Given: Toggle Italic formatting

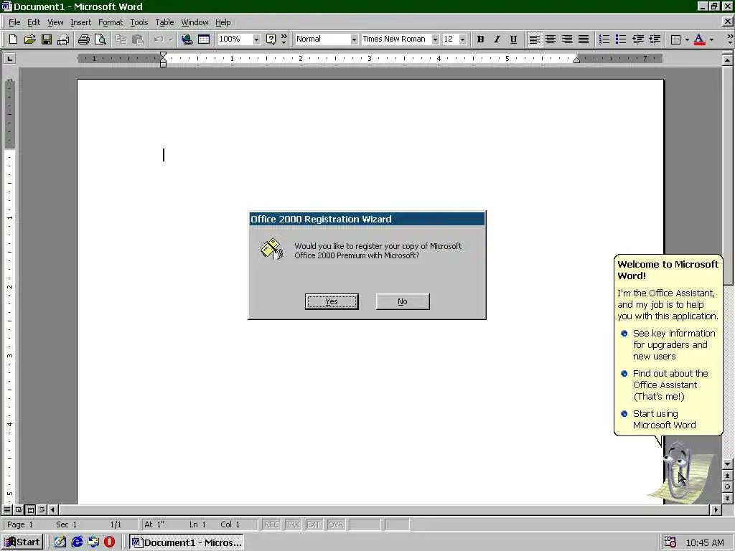Looking at the screenshot, I should [497, 39].
